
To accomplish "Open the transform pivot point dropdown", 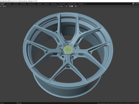I will click(67, 6).
